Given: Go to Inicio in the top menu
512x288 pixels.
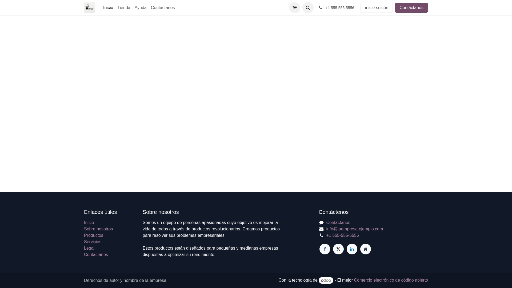Looking at the screenshot, I should (x=108, y=8).
